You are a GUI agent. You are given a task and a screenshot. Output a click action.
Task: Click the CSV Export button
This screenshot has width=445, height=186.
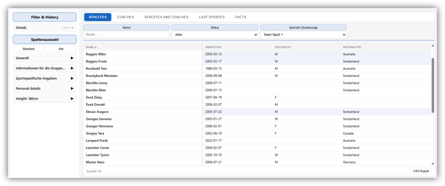pyautogui.click(x=421, y=171)
